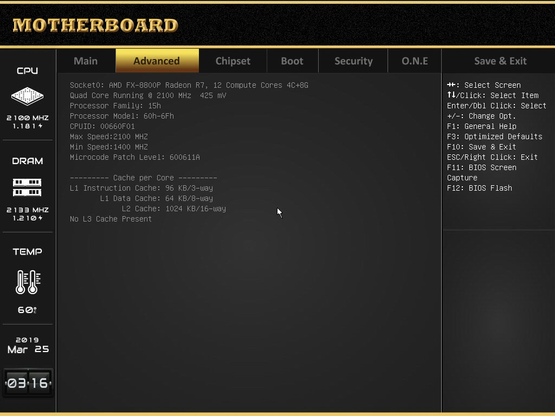Select L1 Data Cache: 64 KB/8-way line
Image resolution: width=555 pixels, height=416 pixels.
pos(157,198)
